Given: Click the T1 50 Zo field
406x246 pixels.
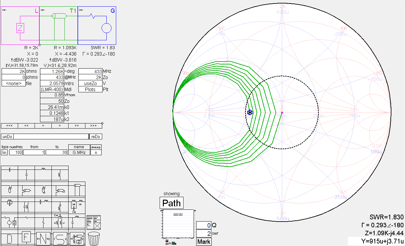Looking at the screenshot, I should [x=52, y=101].
